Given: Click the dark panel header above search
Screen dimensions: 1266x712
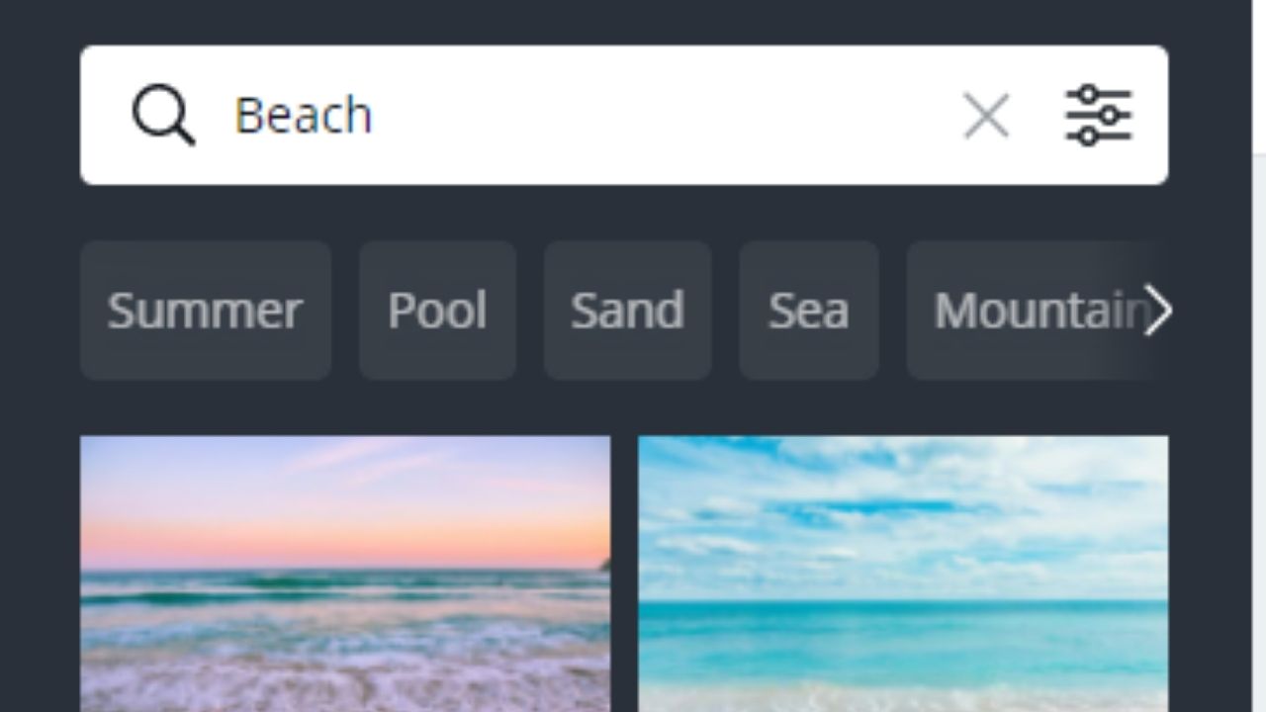Looking at the screenshot, I should pyautogui.click(x=623, y=22).
